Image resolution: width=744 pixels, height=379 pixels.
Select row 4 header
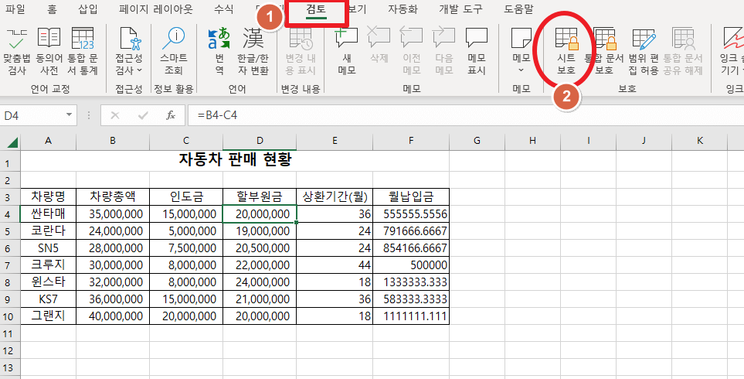click(x=10, y=214)
